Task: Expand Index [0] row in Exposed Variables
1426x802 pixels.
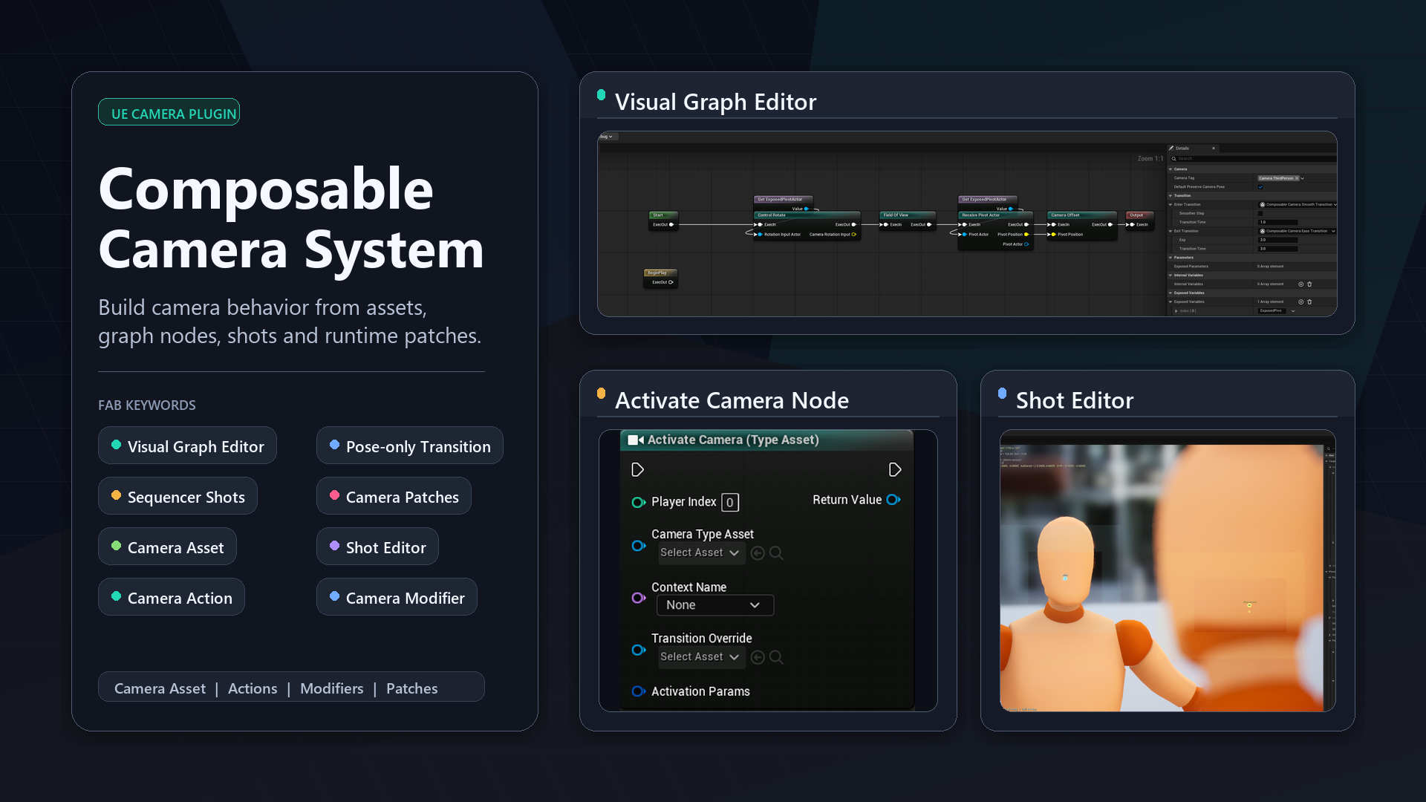Action: click(1176, 311)
